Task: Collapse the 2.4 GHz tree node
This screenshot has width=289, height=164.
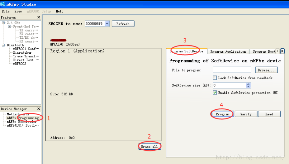Action: coord(3,23)
